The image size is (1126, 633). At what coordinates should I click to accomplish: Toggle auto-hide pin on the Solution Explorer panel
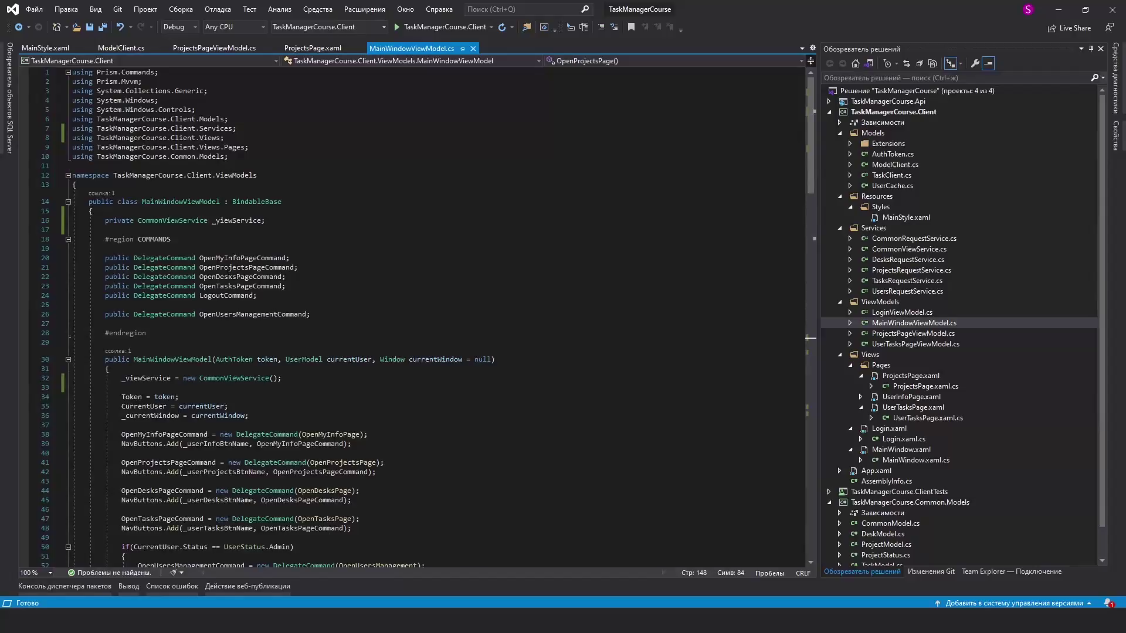pyautogui.click(x=1091, y=49)
